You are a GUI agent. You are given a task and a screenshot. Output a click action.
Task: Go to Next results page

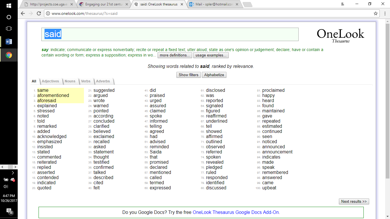pos(354,202)
